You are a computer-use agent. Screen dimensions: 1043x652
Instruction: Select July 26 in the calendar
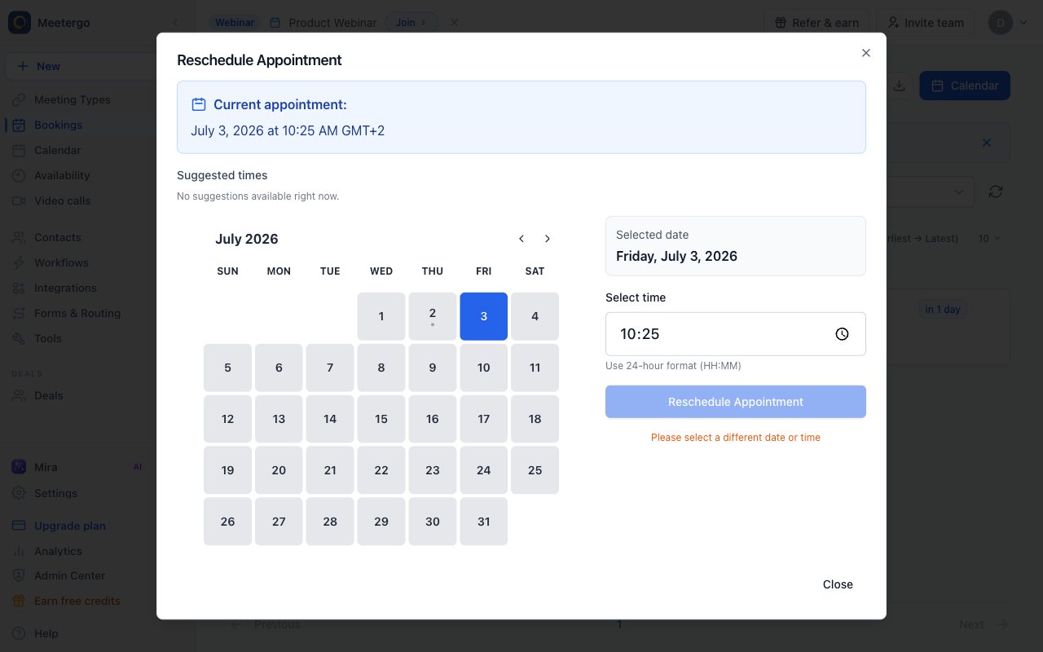click(x=227, y=522)
